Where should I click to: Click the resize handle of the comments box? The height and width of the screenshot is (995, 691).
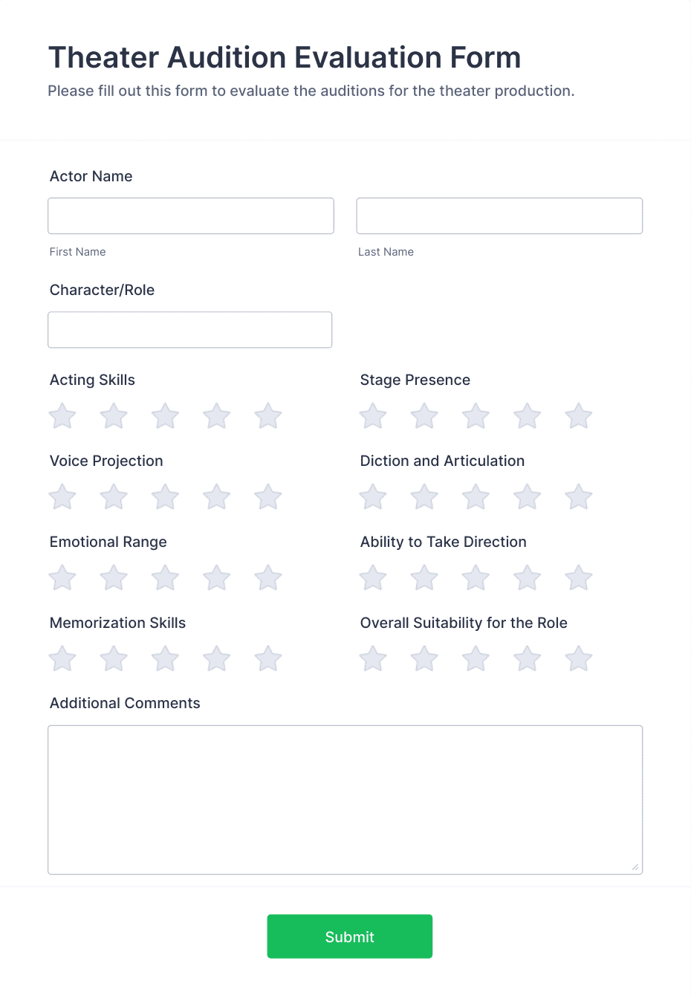tap(635, 866)
